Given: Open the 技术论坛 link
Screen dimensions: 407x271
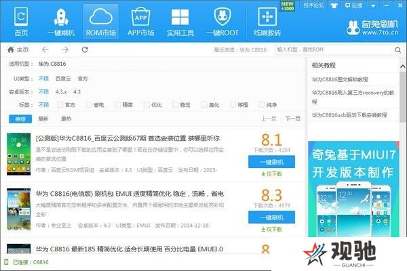Looking at the screenshot, I should 314,5.
